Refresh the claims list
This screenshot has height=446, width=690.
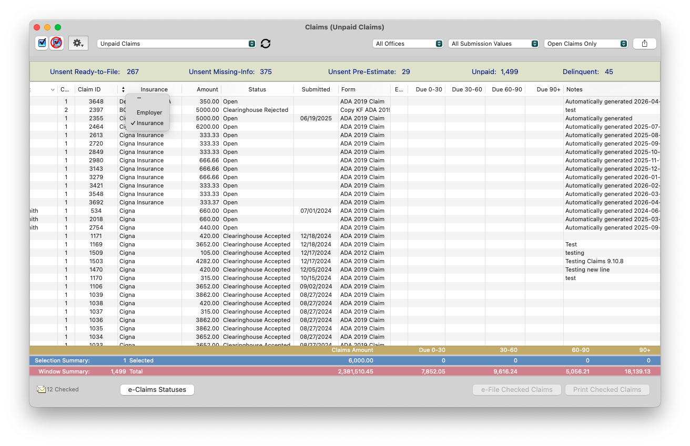266,44
